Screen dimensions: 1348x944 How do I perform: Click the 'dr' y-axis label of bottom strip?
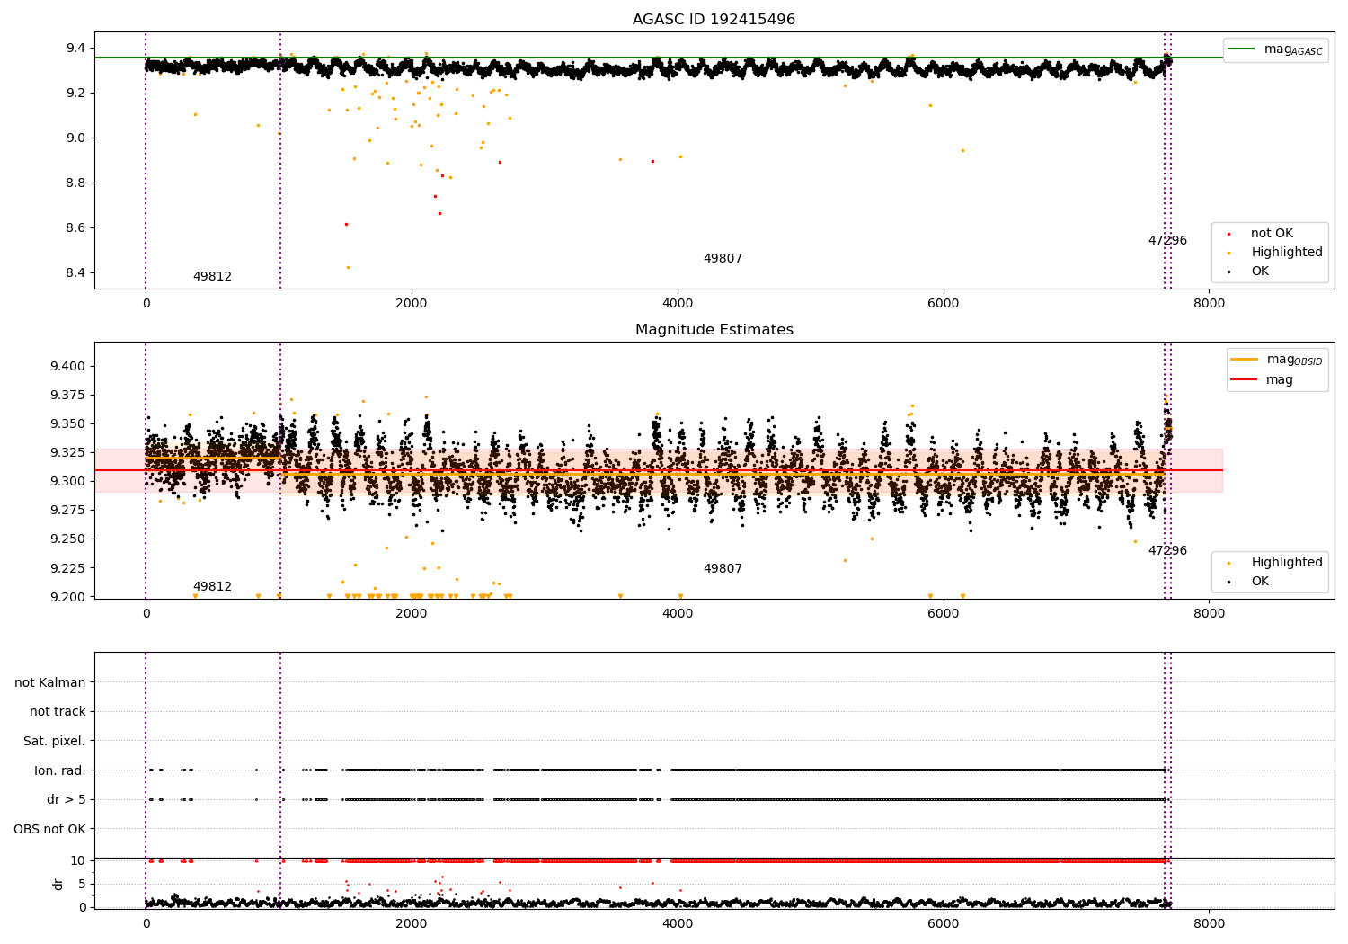58,884
